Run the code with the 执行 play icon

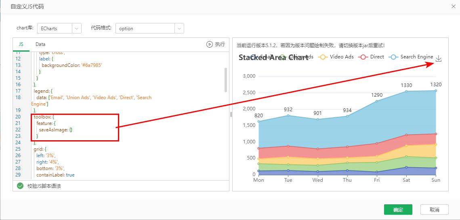click(x=209, y=44)
